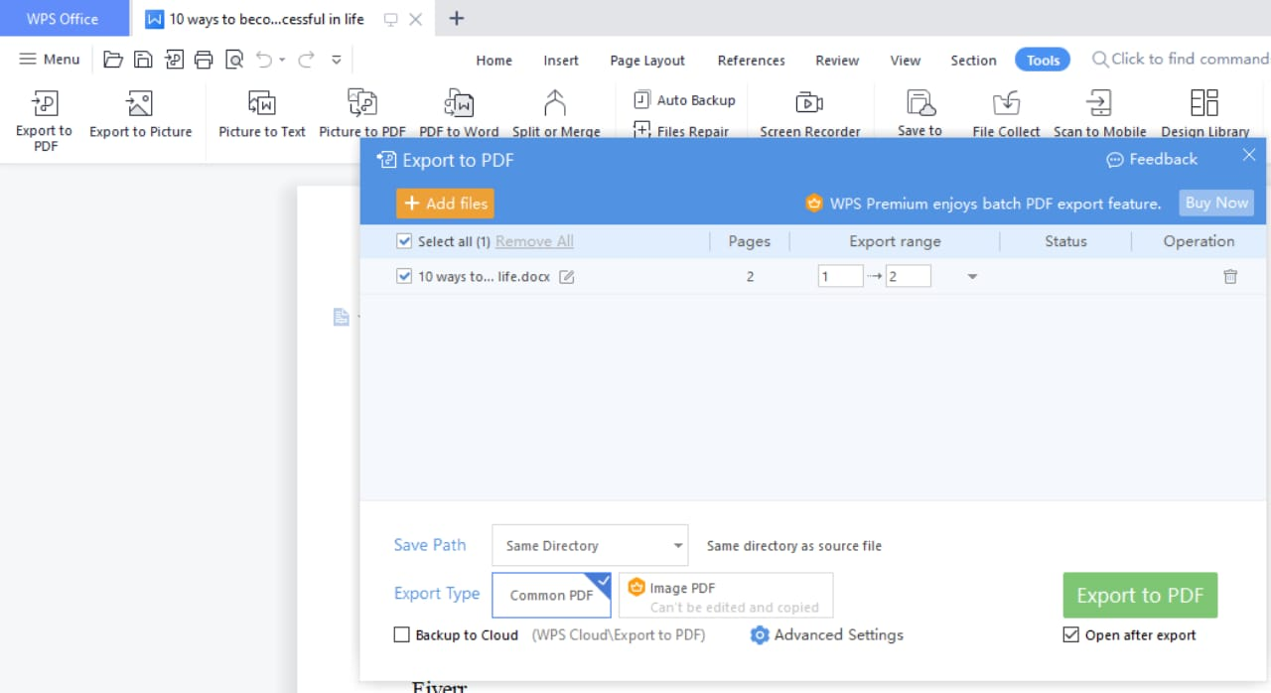This screenshot has height=693, width=1271.
Task: Uncheck Select all files
Action: pyautogui.click(x=404, y=240)
